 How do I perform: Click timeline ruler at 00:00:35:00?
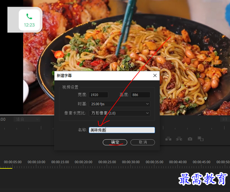click(x=154, y=162)
